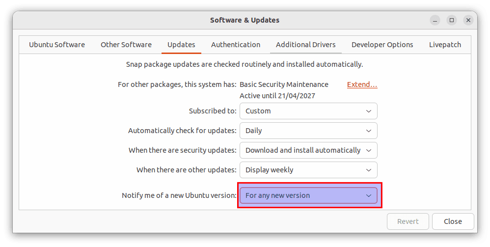Click the 'Notify me of a new Ubuntu version:' label

click(x=179, y=195)
